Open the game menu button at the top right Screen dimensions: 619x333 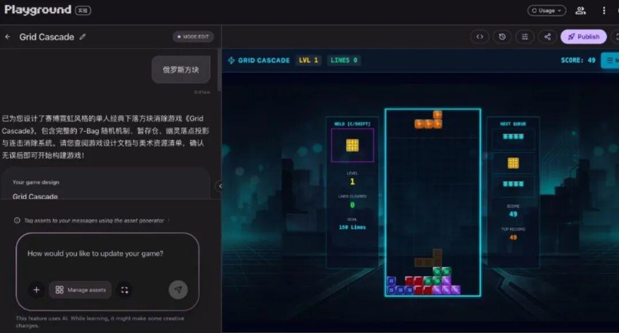click(610, 60)
